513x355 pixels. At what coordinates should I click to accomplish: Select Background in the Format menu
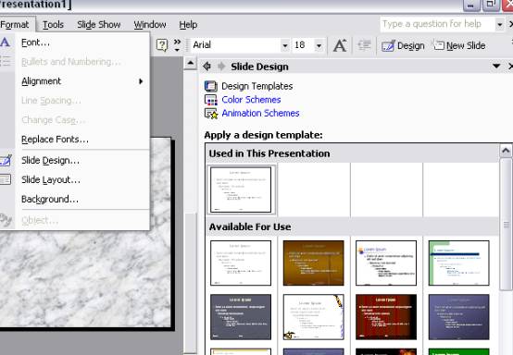pyautogui.click(x=82, y=199)
